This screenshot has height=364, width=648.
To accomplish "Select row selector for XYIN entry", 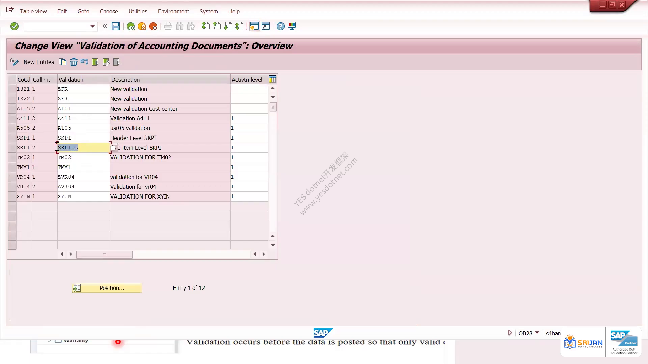I will (x=12, y=196).
